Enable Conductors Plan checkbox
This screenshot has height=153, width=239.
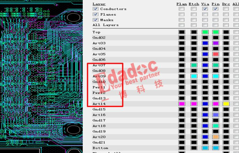click(x=181, y=9)
